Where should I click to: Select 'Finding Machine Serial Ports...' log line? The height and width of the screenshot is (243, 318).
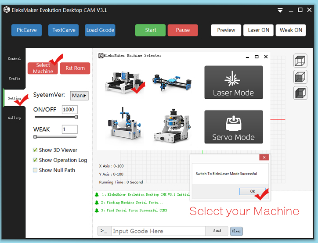point(132,203)
